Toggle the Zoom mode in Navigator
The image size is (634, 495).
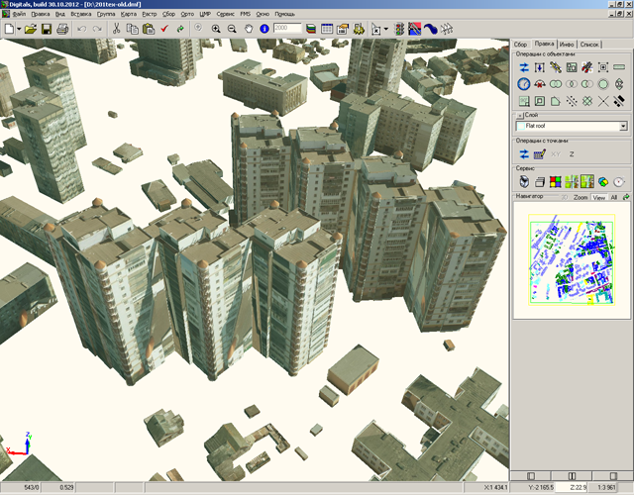[x=580, y=198]
